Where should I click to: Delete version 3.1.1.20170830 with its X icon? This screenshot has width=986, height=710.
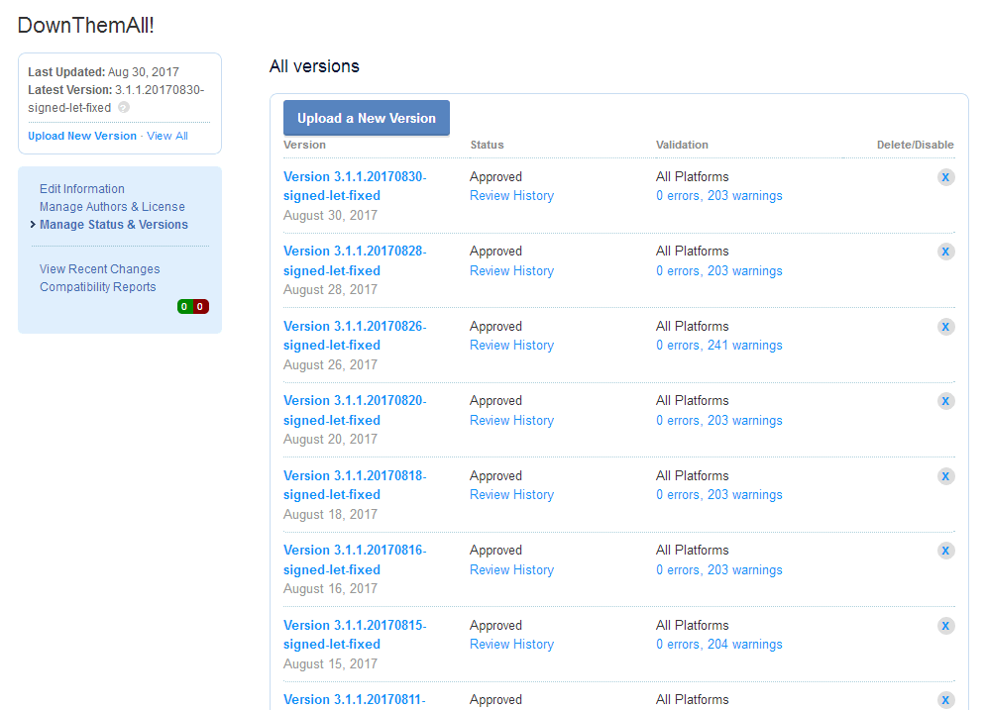[945, 177]
